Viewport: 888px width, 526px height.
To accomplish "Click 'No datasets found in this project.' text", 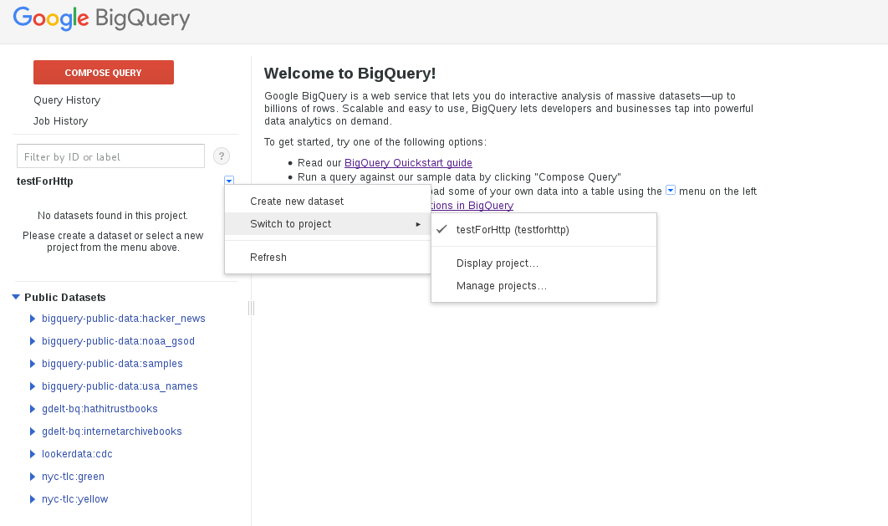I will coord(113,216).
